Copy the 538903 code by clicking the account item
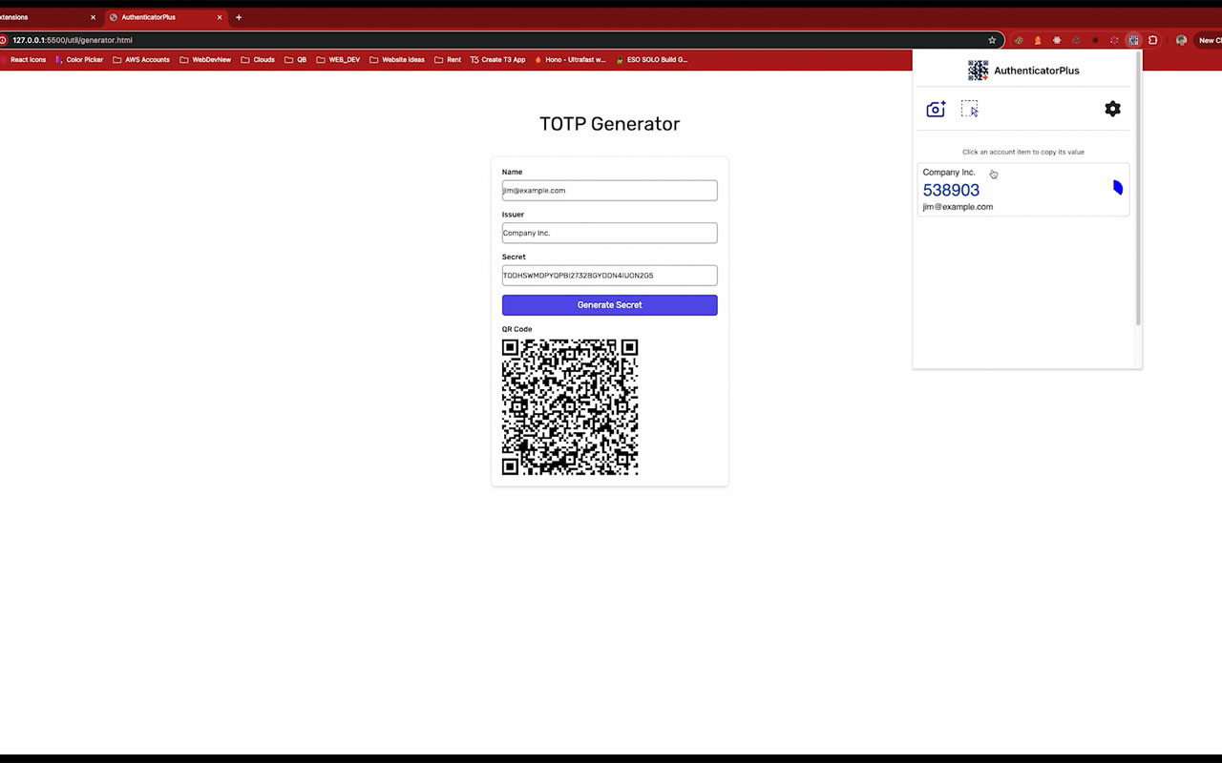Image resolution: width=1222 pixels, height=763 pixels. pos(1012,189)
